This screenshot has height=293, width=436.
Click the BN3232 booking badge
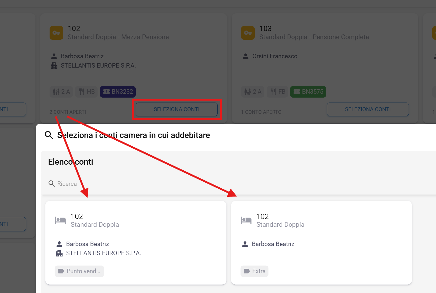point(118,92)
